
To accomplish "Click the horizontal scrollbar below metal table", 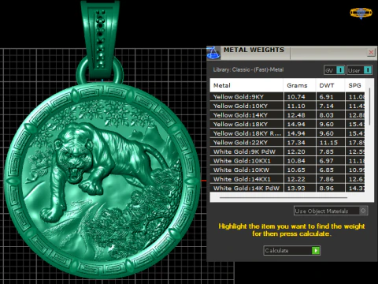I will coord(283,197).
